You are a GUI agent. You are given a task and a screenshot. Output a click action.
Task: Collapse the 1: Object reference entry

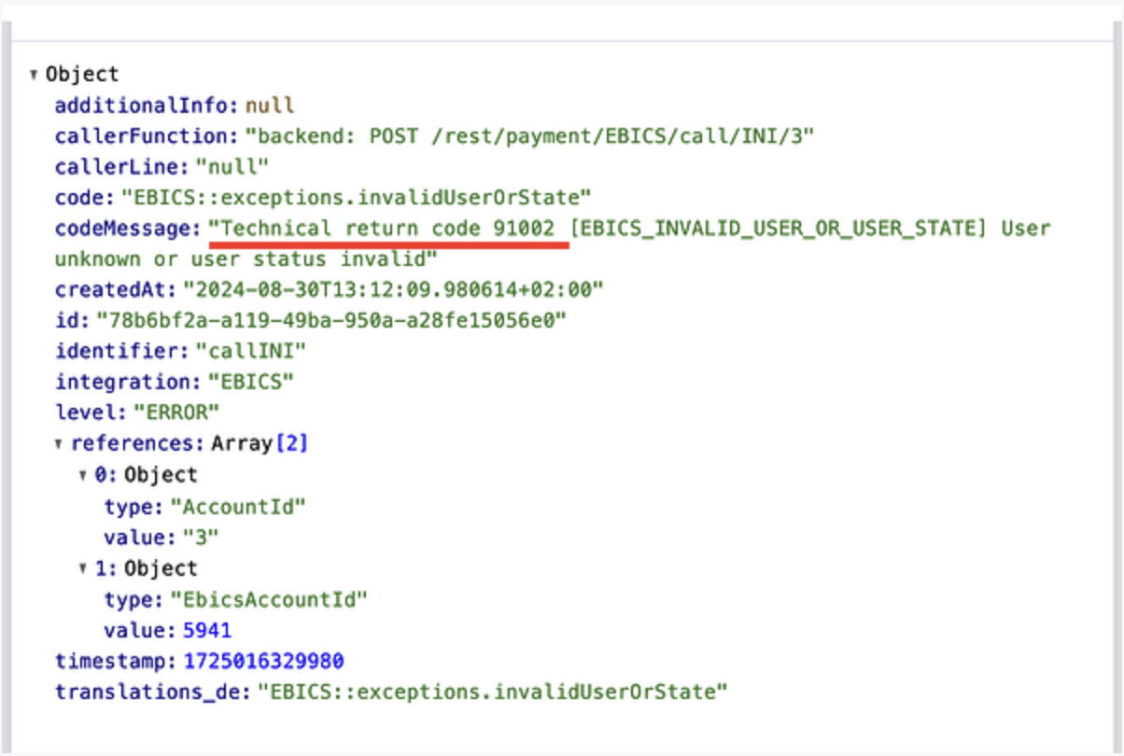click(x=83, y=568)
